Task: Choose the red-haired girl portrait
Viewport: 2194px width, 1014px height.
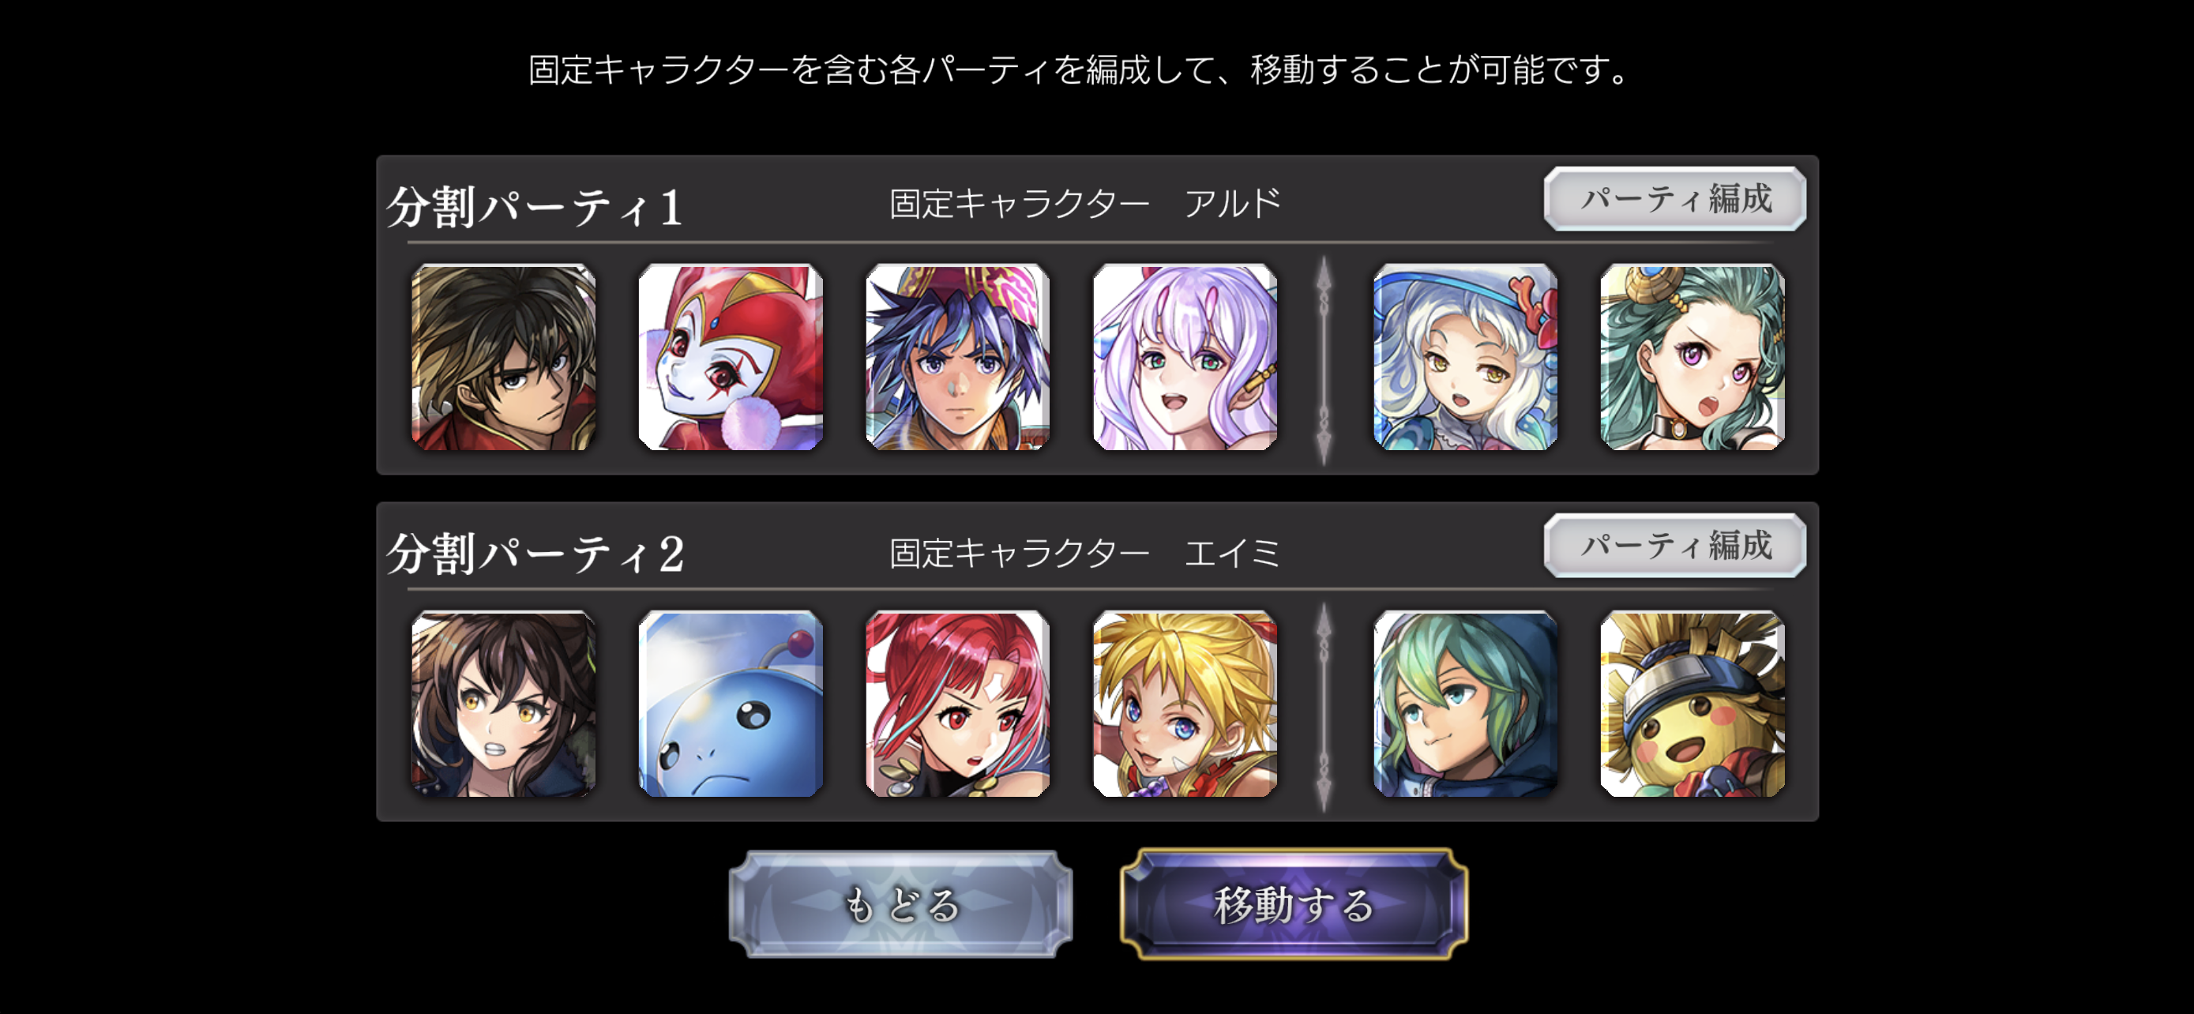Action: [x=957, y=704]
